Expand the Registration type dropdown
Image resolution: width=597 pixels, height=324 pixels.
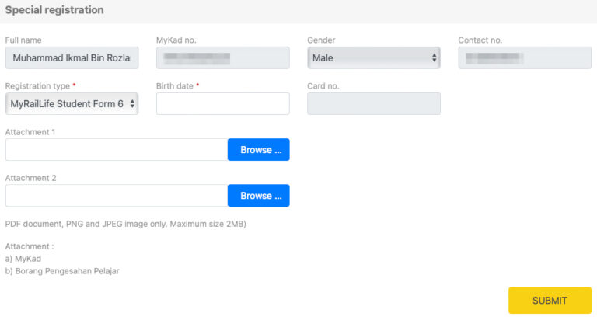pyautogui.click(x=72, y=103)
